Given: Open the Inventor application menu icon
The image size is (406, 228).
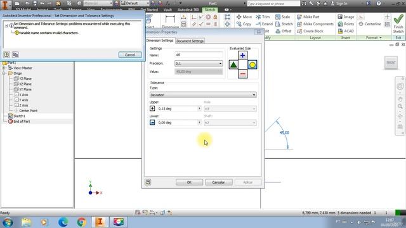Looking at the screenshot, I should 5,4.
